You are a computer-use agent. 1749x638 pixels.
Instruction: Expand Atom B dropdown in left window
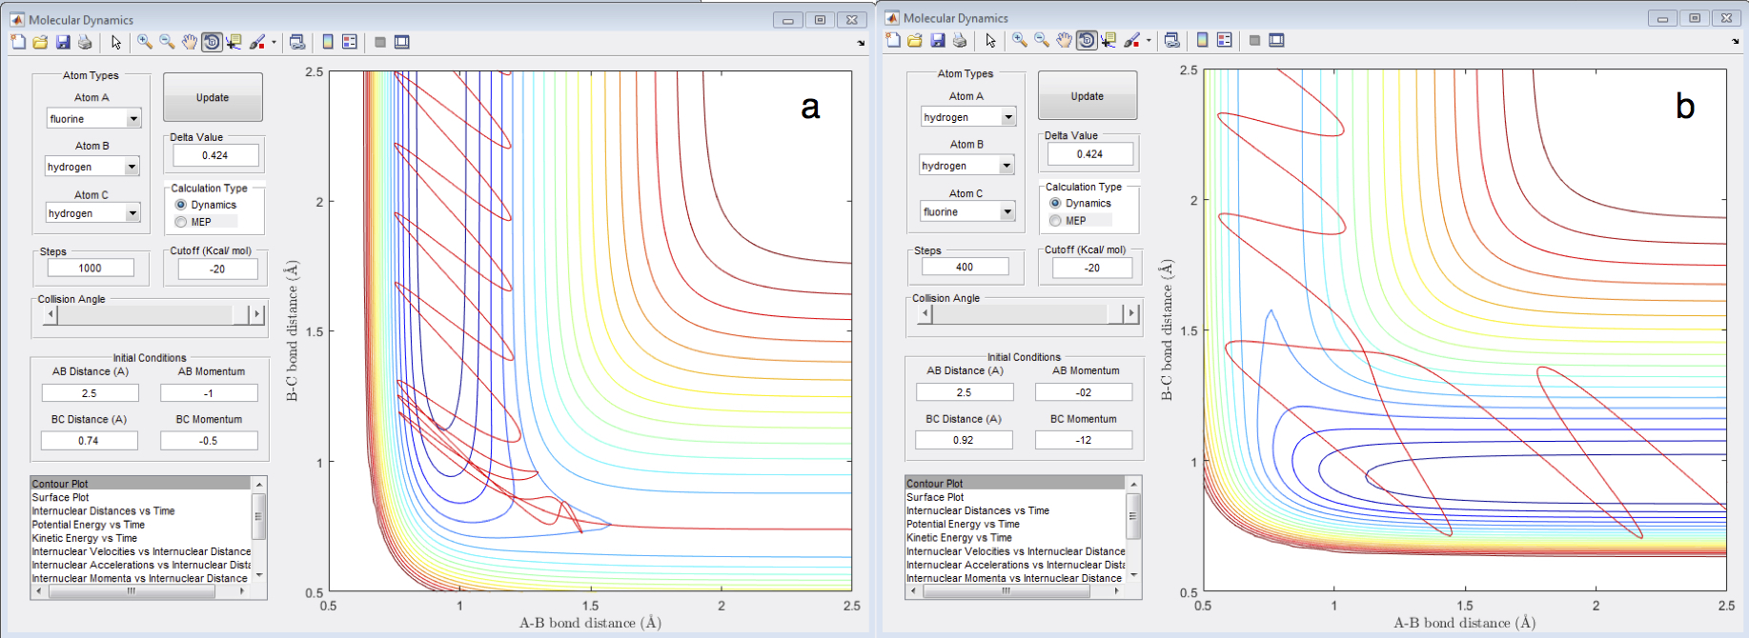coord(132,167)
